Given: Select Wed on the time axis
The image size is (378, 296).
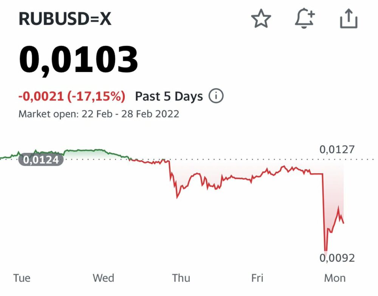Looking at the screenshot, I should coord(103,278).
